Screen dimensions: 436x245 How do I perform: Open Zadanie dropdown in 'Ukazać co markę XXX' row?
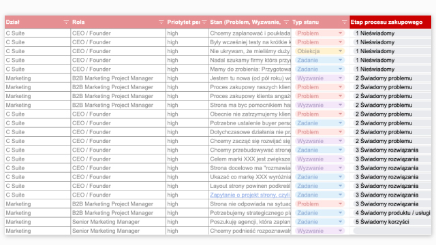[320, 177]
